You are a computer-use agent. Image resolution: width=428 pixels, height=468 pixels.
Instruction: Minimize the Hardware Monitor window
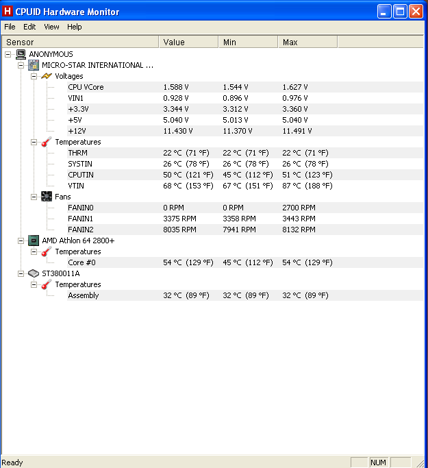[384, 12]
